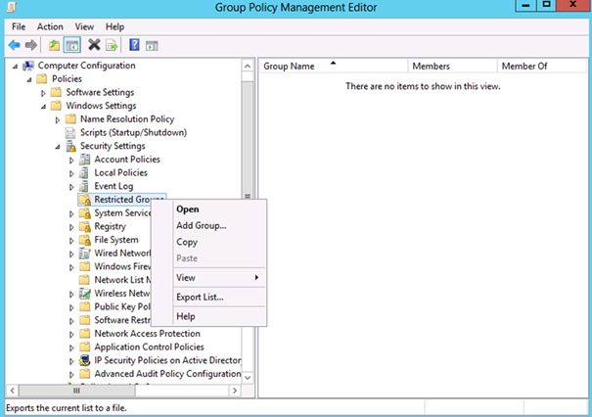This screenshot has height=417, width=592.
Task: Click the Show/Hide Action Pane toolbar icon
Action: tap(152, 46)
